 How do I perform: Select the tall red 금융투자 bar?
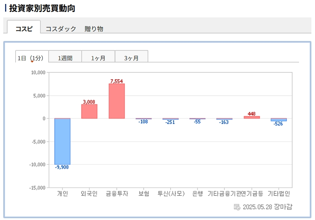(117, 101)
